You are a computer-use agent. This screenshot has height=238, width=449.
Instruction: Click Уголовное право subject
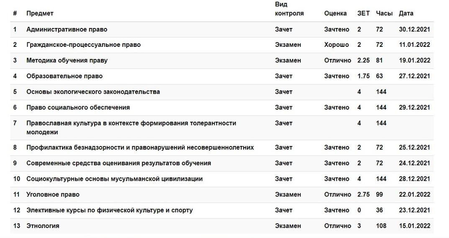53,195
